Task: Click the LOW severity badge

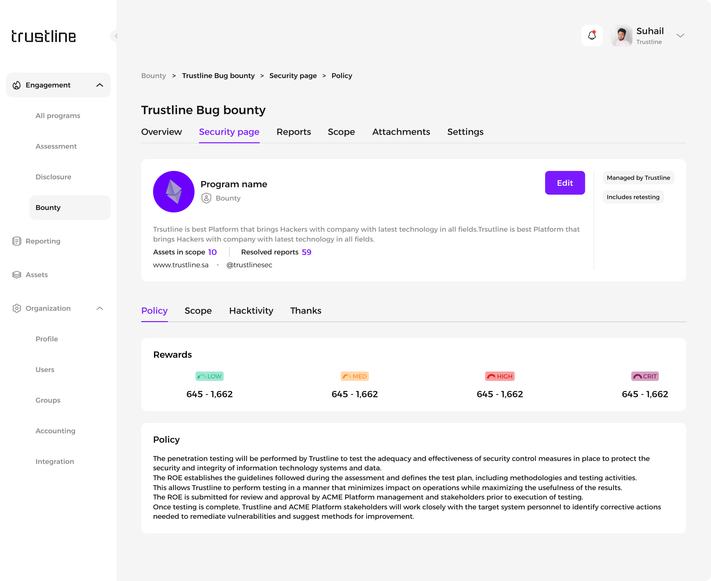Action: 209,376
